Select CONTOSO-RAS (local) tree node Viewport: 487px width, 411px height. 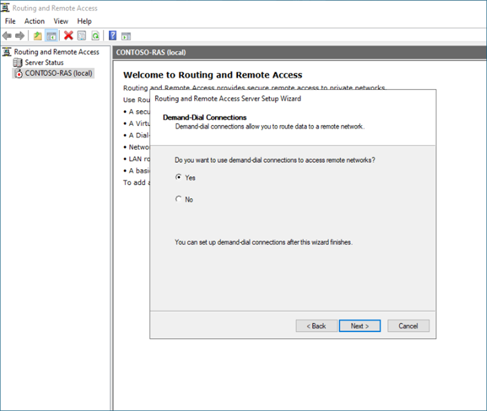(58, 73)
